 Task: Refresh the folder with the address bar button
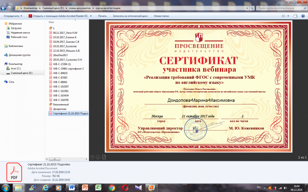pyautogui.click(x=252, y=8)
